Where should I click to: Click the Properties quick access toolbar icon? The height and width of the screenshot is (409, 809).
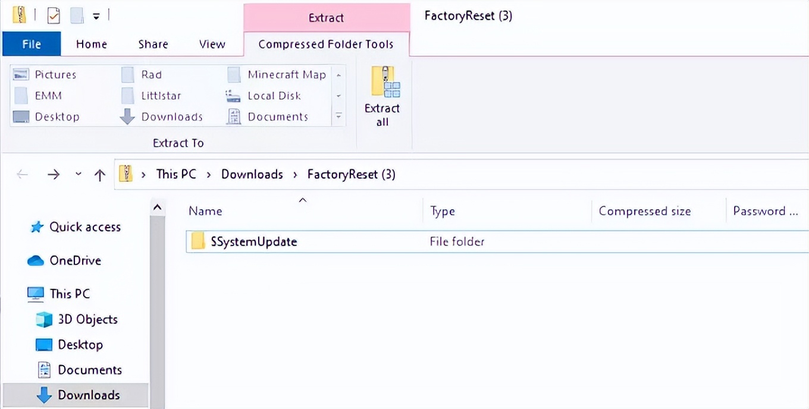pos(54,15)
